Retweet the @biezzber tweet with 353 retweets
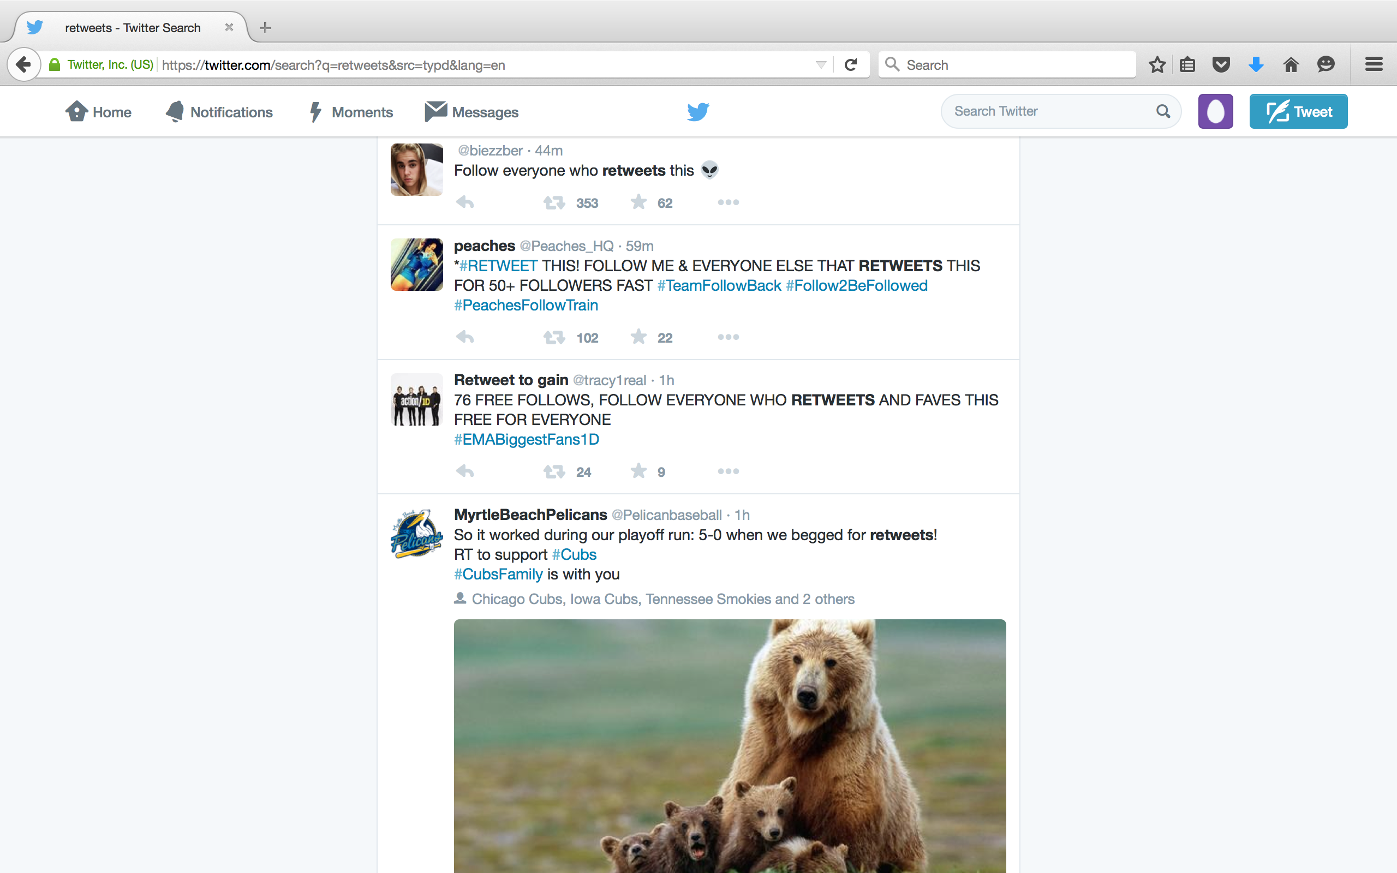Viewport: 1397px width, 873px height. [x=554, y=202]
